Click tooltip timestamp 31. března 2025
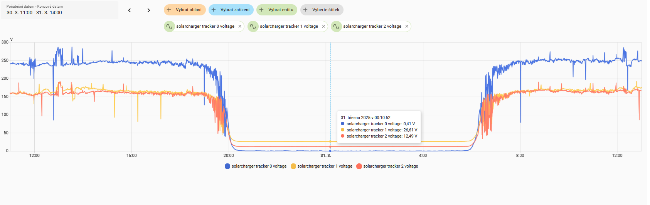This screenshot has height=205, width=650. pos(365,118)
